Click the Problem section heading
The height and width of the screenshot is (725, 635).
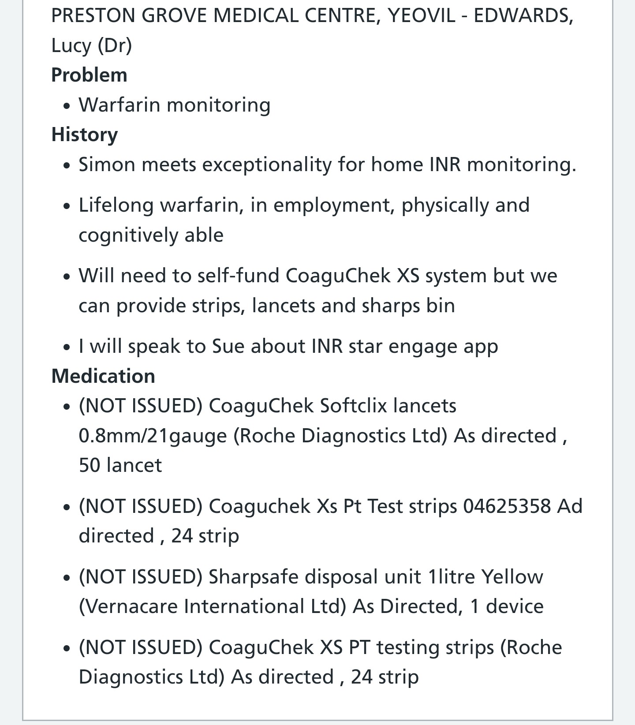89,75
